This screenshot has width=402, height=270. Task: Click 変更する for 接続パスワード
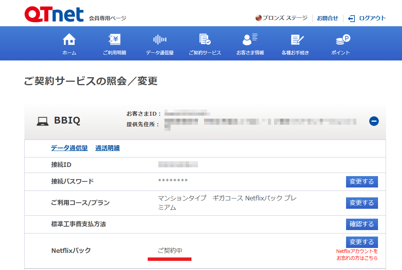coord(362,182)
